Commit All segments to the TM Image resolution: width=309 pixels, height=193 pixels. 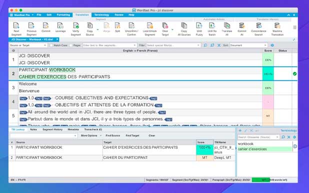coord(242,29)
